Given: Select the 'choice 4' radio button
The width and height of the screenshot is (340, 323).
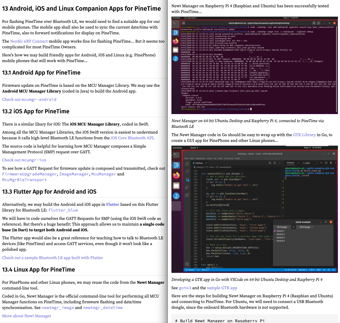Looking at the screenshot, I should point(275,241).
